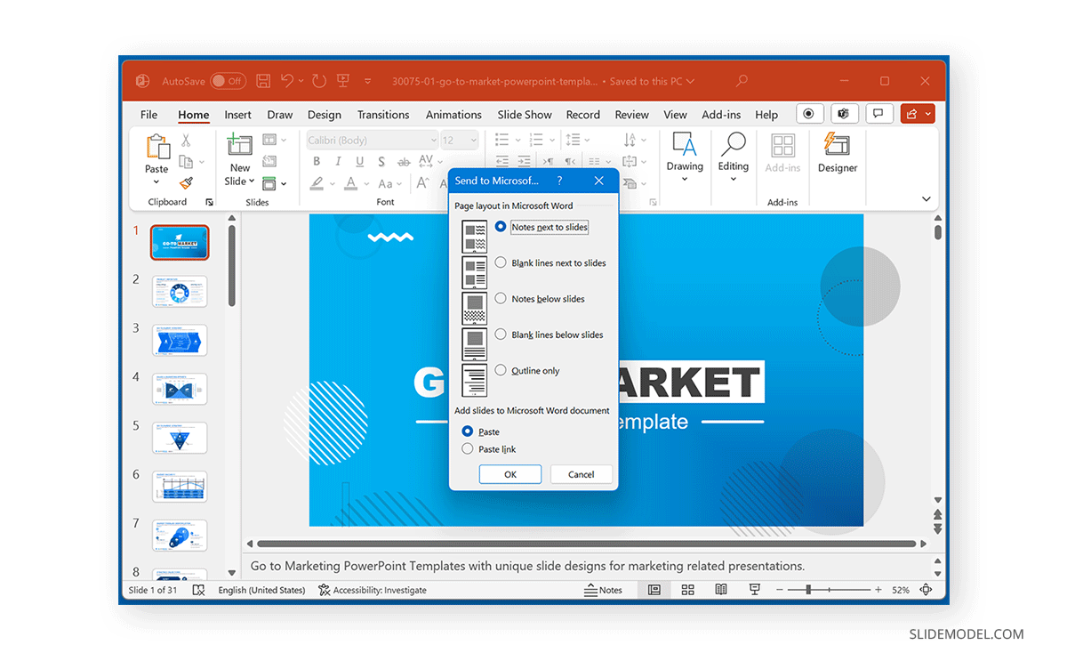
Task: Open the Calibri (Body) font dropdown
Action: click(372, 141)
